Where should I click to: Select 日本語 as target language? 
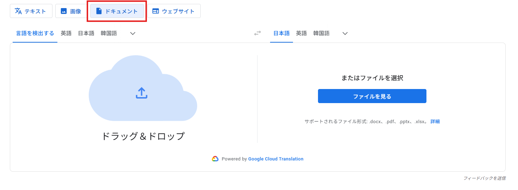point(281,33)
